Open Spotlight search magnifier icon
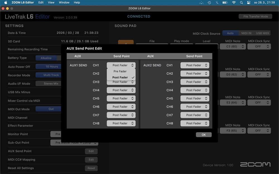The image size is (279, 174). click(241, 3)
